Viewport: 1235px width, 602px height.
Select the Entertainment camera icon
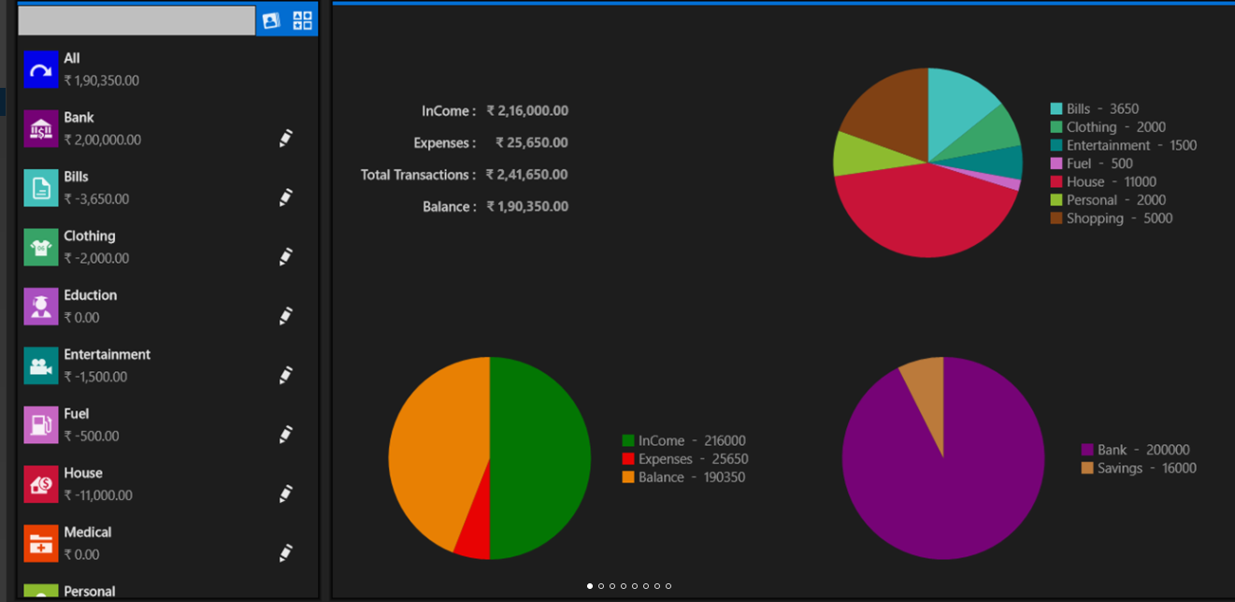(41, 365)
